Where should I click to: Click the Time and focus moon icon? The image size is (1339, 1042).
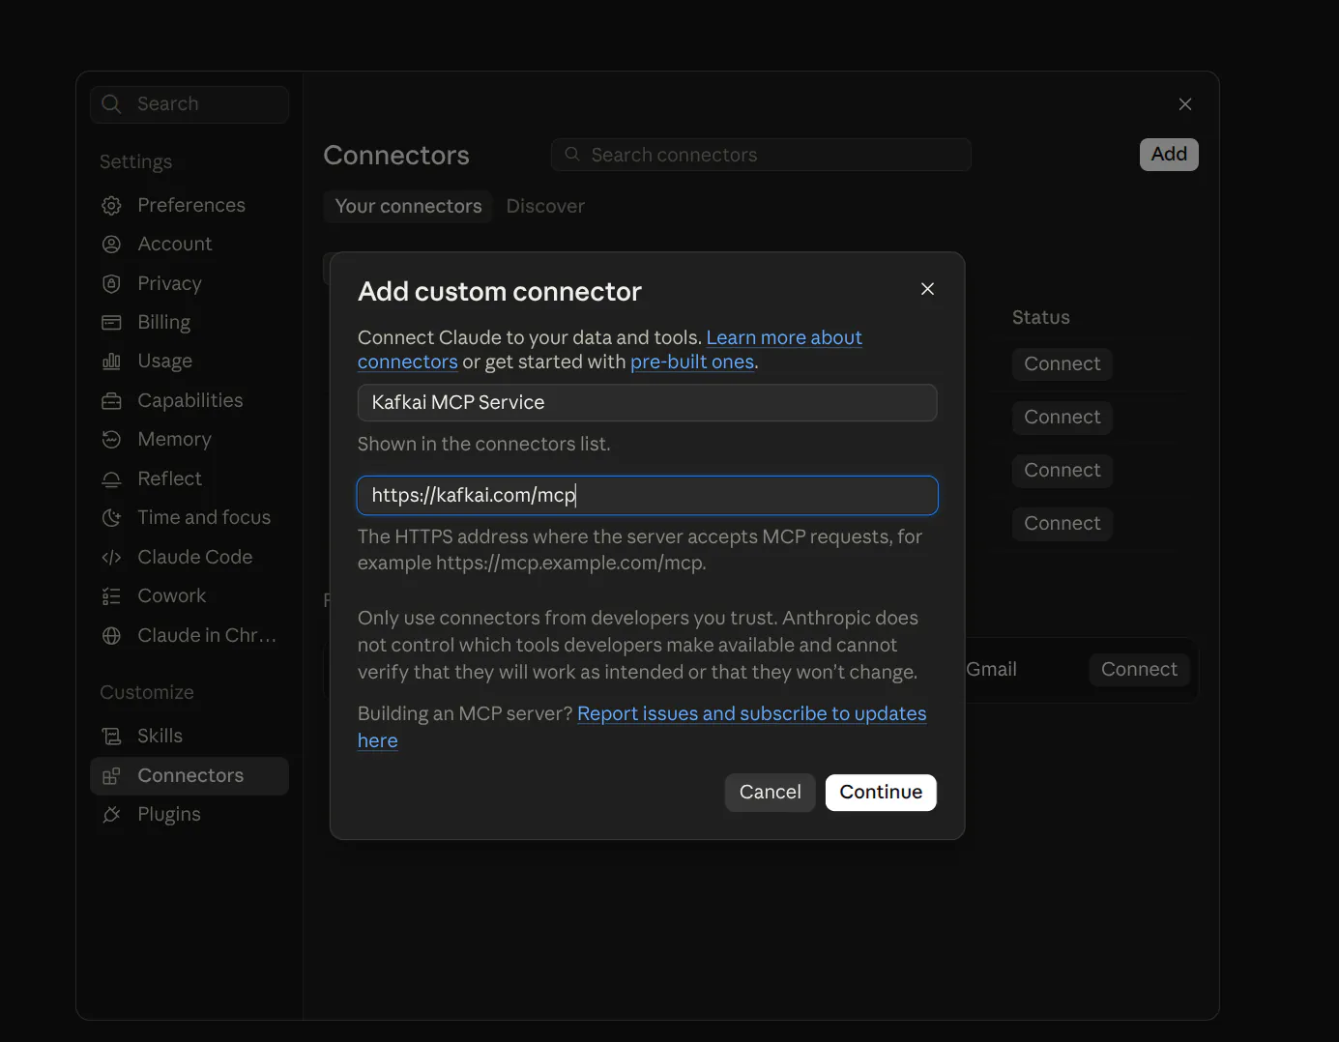pyautogui.click(x=111, y=517)
